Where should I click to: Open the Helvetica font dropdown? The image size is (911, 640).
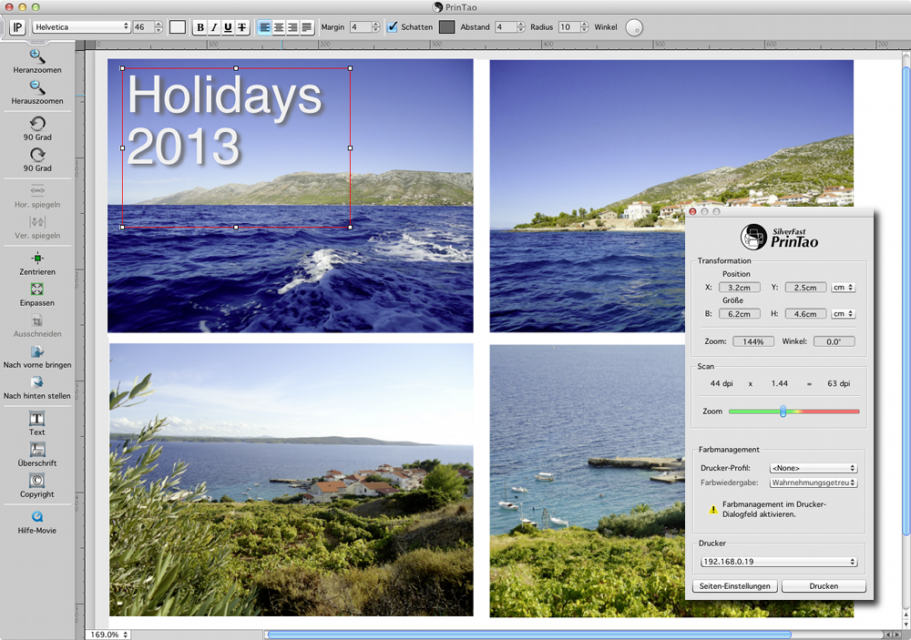pos(81,27)
